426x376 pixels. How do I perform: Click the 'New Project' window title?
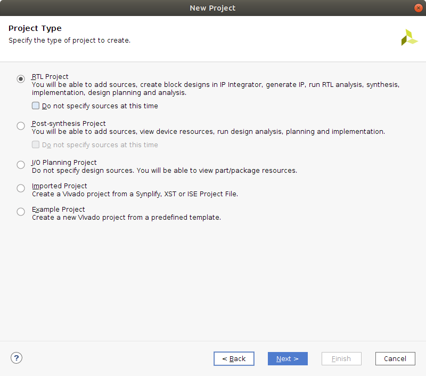click(212, 8)
